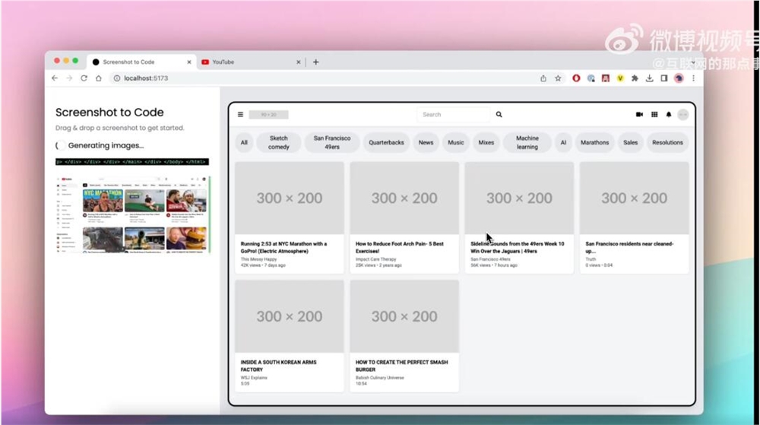The image size is (760, 425).
Task: Click the NYC Marathon card placeholder image
Action: [290, 198]
